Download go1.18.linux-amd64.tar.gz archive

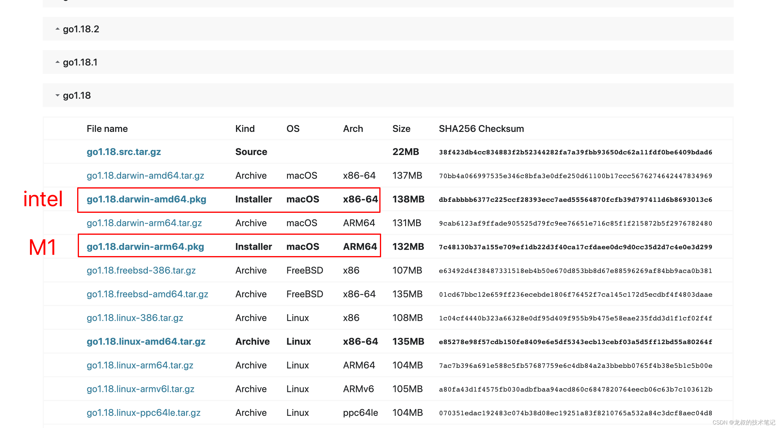[x=146, y=341]
